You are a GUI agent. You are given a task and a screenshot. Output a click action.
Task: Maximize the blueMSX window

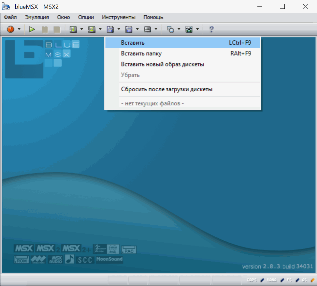pos(282,7)
